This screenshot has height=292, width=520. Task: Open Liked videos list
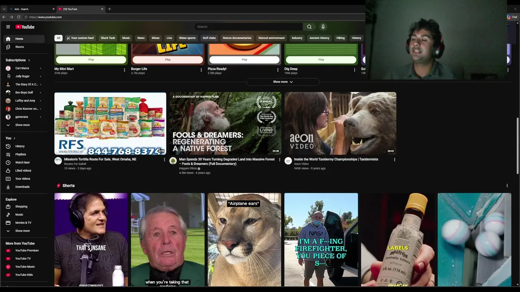click(x=24, y=171)
